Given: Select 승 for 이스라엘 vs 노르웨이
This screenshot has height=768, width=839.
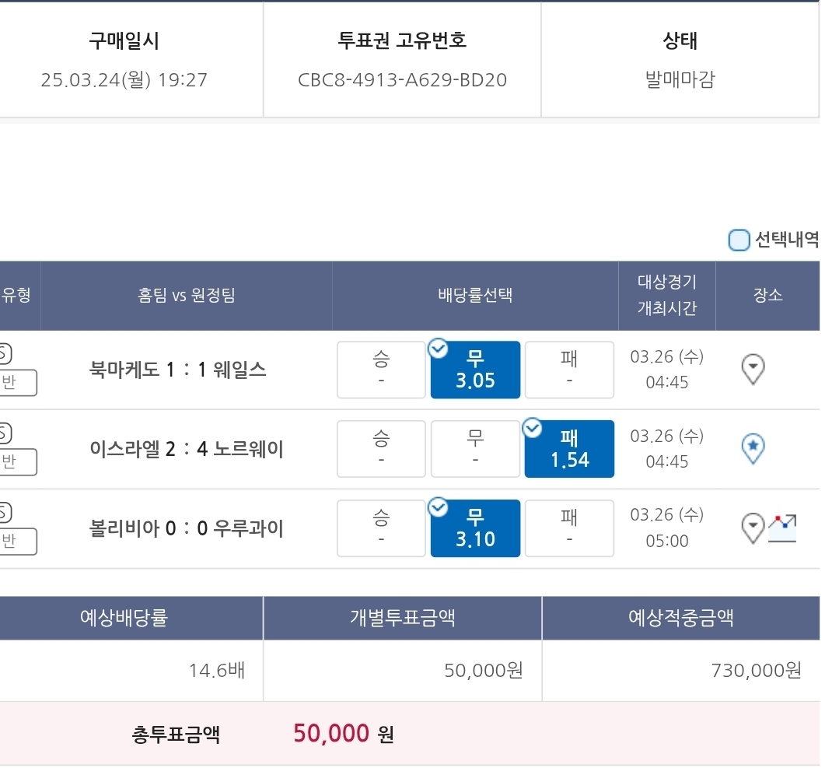Looking at the screenshot, I should [x=381, y=449].
